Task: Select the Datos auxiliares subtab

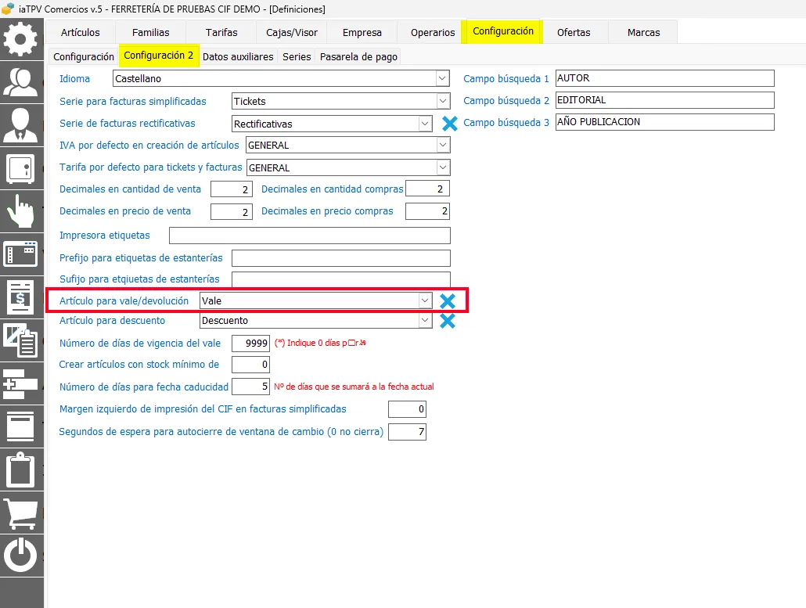Action: pos(238,56)
